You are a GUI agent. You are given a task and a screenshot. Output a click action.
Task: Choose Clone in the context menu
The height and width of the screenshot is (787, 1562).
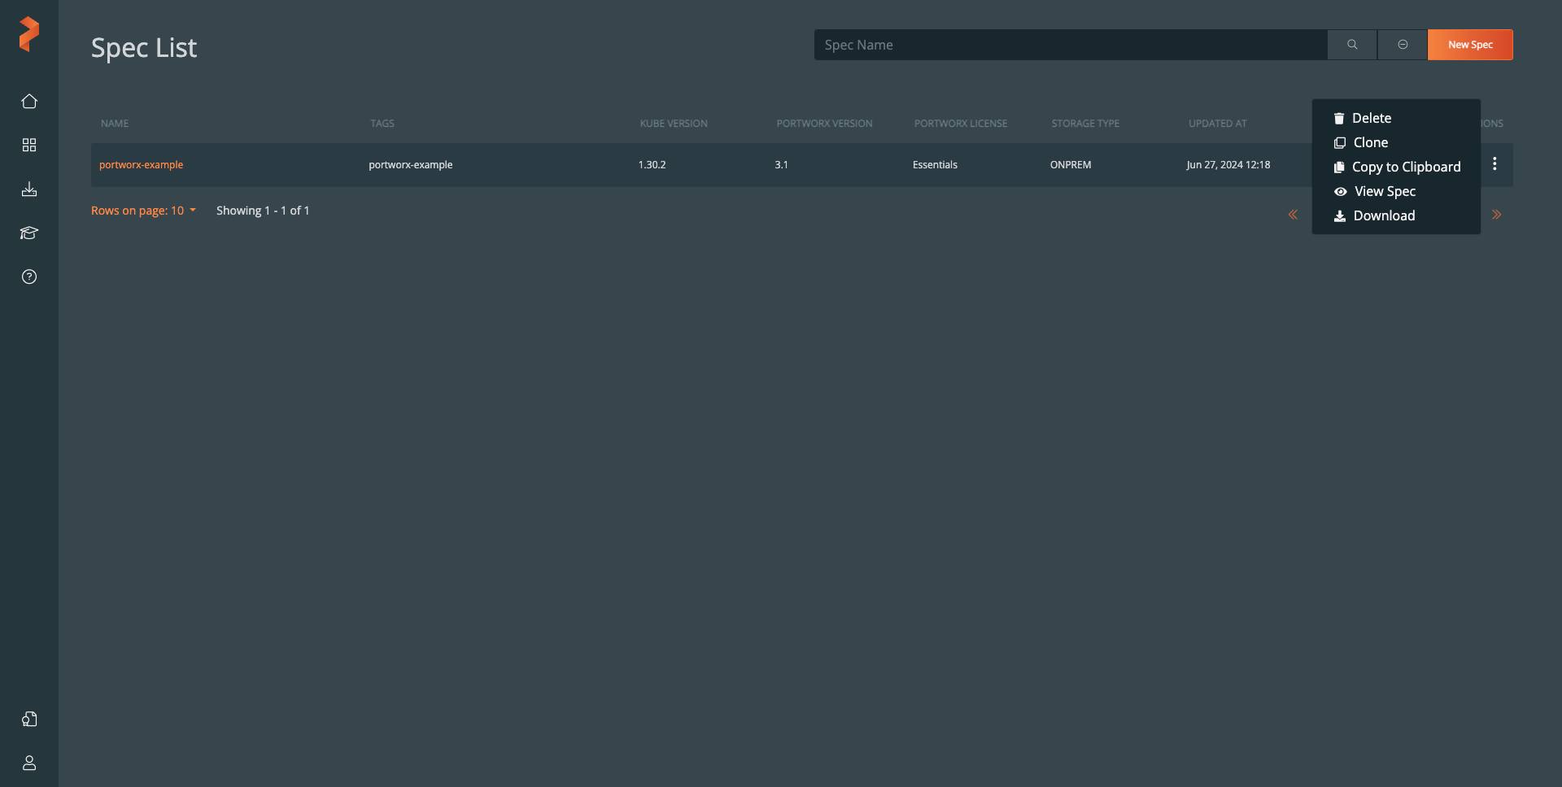click(x=1371, y=142)
